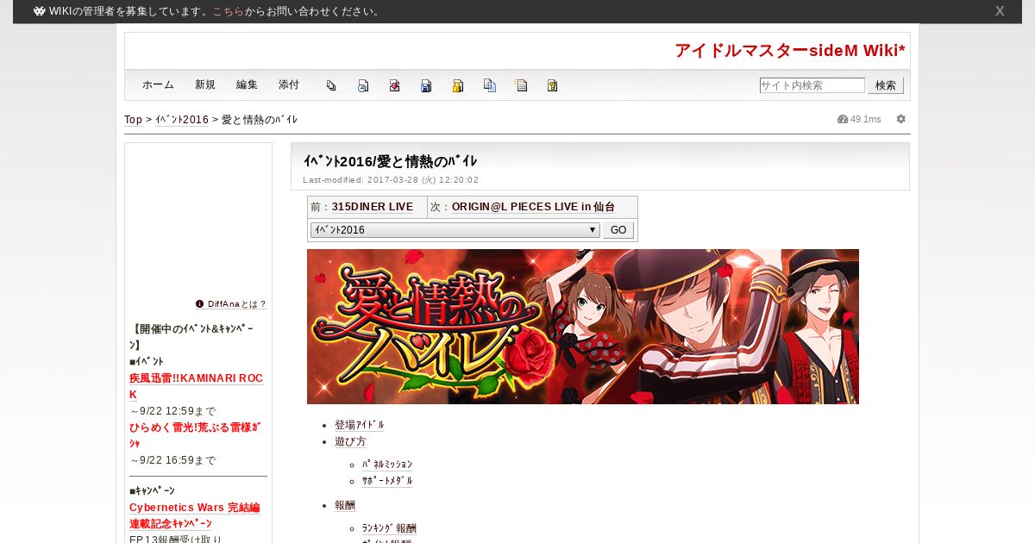Screen dimensions: 1035x543
Task: Jump to 報酬 section
Action: (345, 505)
